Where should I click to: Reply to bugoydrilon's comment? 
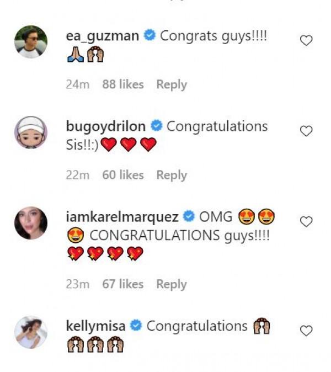[x=172, y=175]
